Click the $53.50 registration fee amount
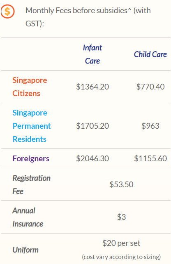 121,184
